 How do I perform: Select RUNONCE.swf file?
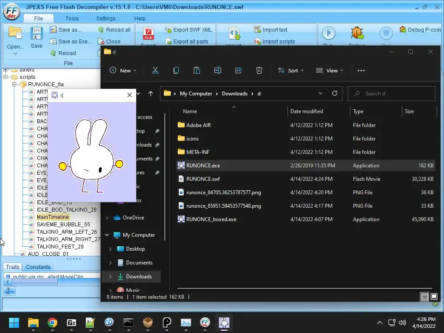305,179
